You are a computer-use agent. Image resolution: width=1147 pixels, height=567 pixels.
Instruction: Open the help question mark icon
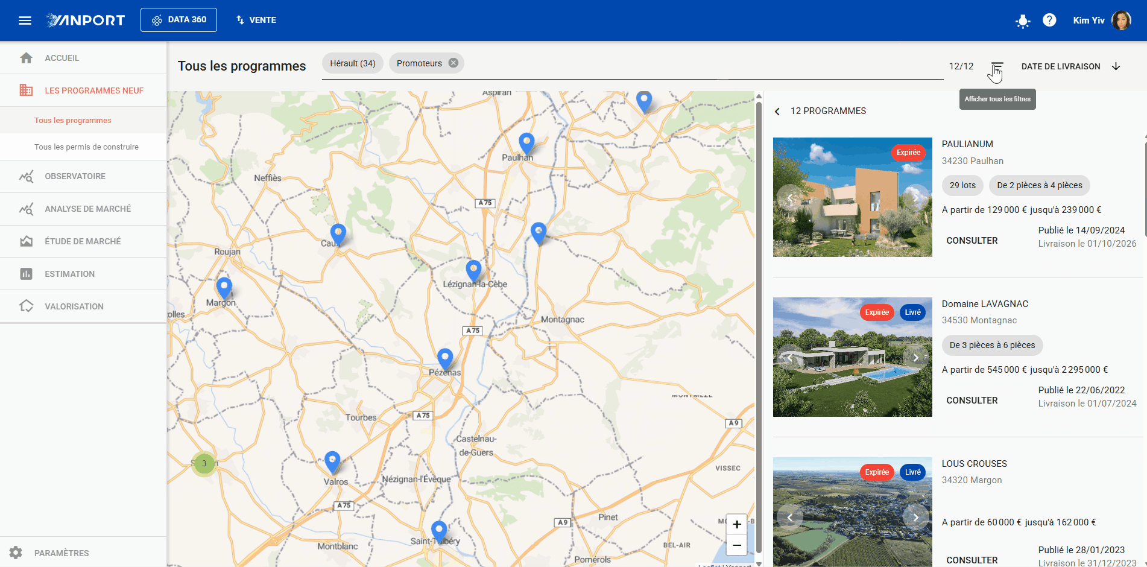pos(1049,20)
